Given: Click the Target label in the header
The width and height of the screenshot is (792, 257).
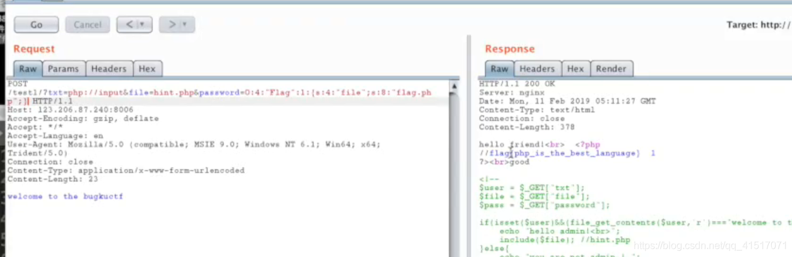Looking at the screenshot, I should [759, 25].
